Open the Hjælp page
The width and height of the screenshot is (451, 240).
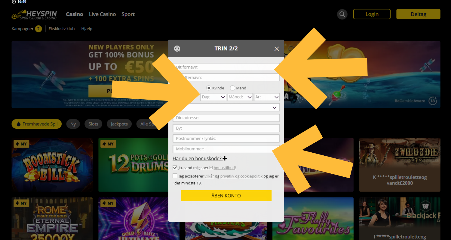pos(87,29)
